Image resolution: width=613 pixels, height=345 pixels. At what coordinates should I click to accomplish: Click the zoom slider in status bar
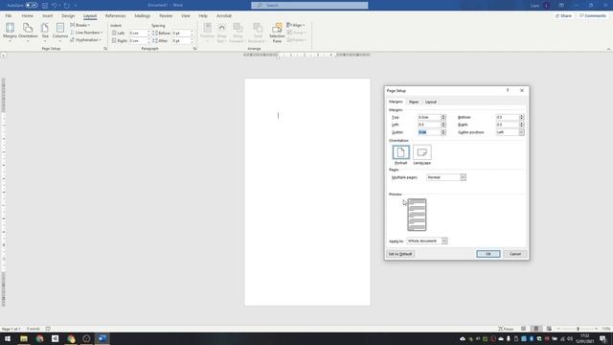point(578,329)
